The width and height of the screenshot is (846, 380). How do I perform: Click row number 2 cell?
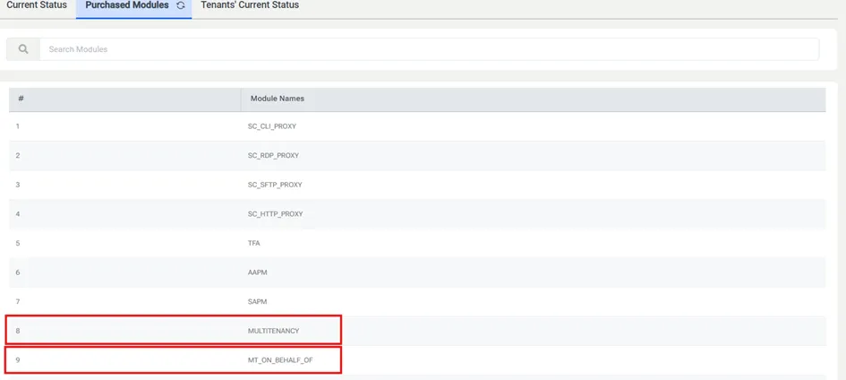(x=125, y=155)
